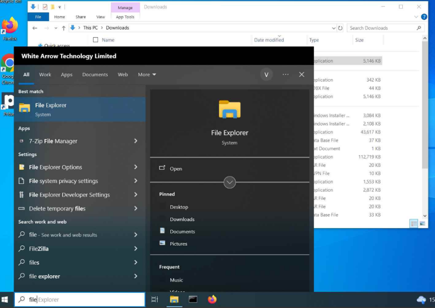Open the File menu in the Downloads window
This screenshot has width=435, height=308.
38,17
